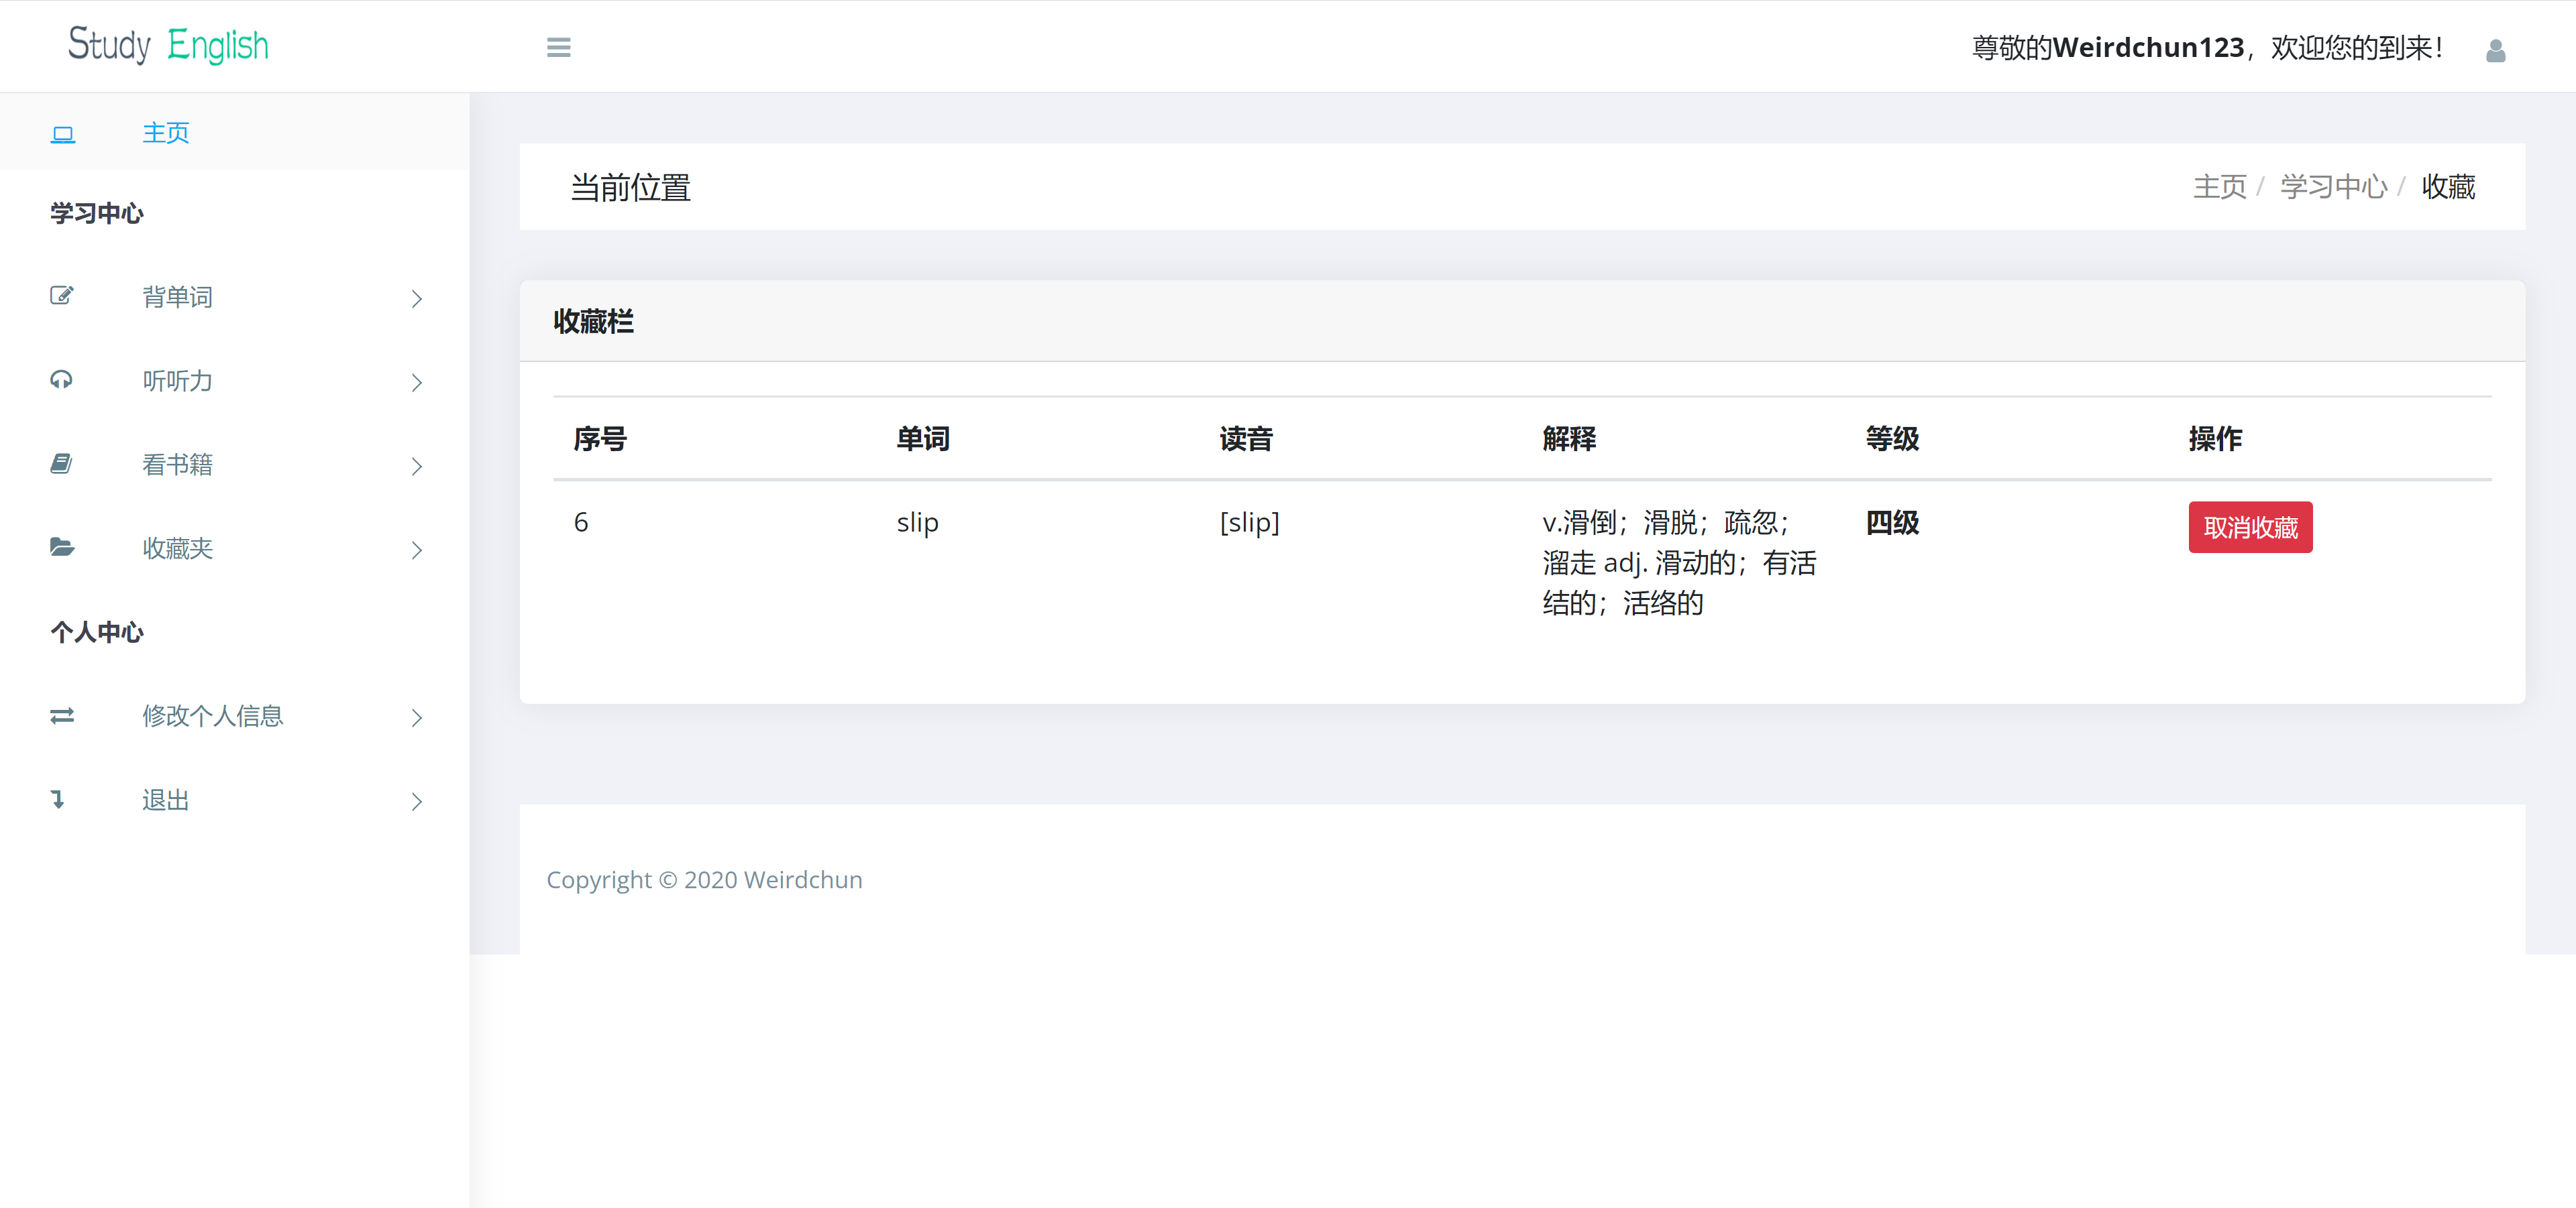This screenshot has height=1208, width=2576.
Task: Click the headphone icon for 听听力
Action: 62,379
